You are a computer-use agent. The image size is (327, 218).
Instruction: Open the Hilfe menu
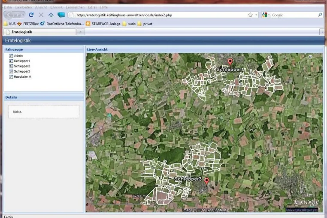coord(104,7)
